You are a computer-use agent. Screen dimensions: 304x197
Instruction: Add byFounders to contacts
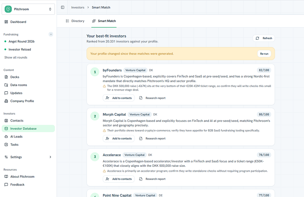[119, 98]
